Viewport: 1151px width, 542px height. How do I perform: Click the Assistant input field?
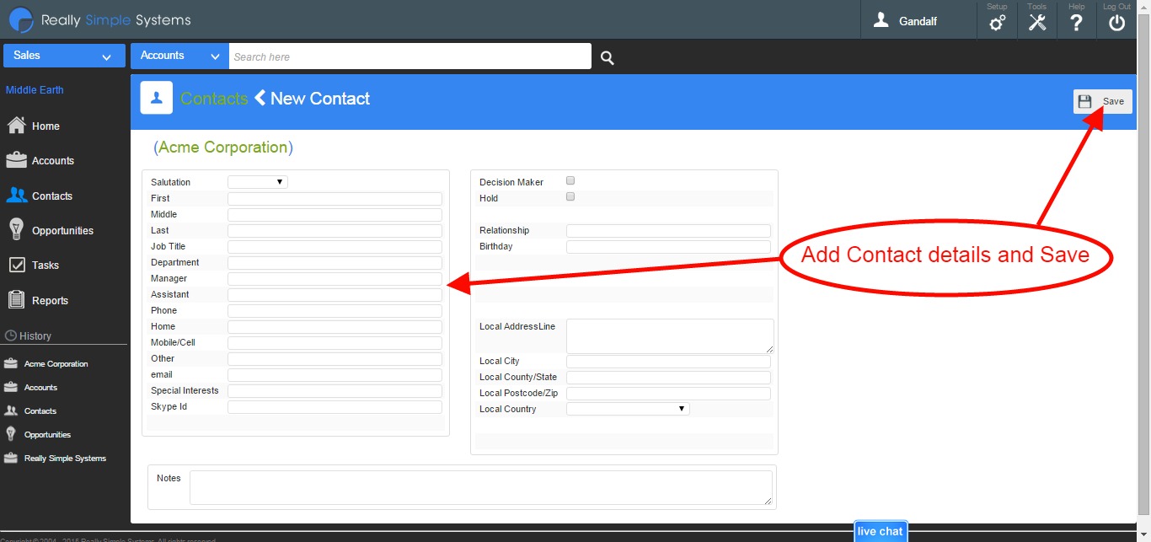point(335,295)
